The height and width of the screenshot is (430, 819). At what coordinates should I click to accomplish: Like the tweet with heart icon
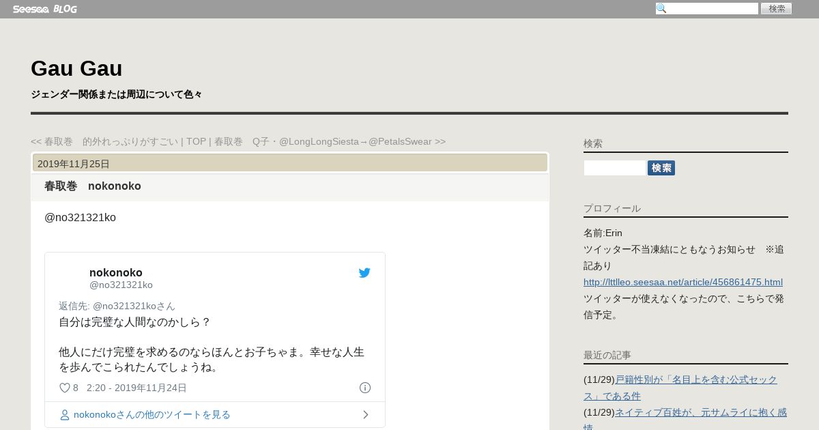tap(65, 388)
